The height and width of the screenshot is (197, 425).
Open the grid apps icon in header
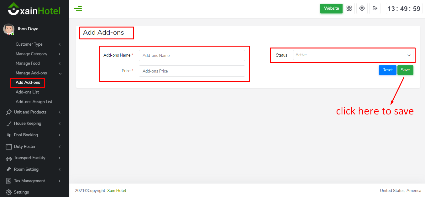[349, 8]
